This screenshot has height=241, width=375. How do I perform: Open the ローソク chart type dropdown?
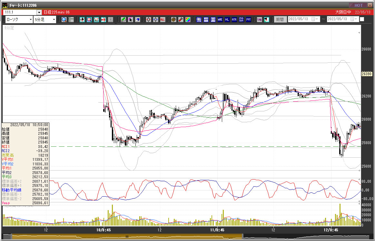pos(31,20)
